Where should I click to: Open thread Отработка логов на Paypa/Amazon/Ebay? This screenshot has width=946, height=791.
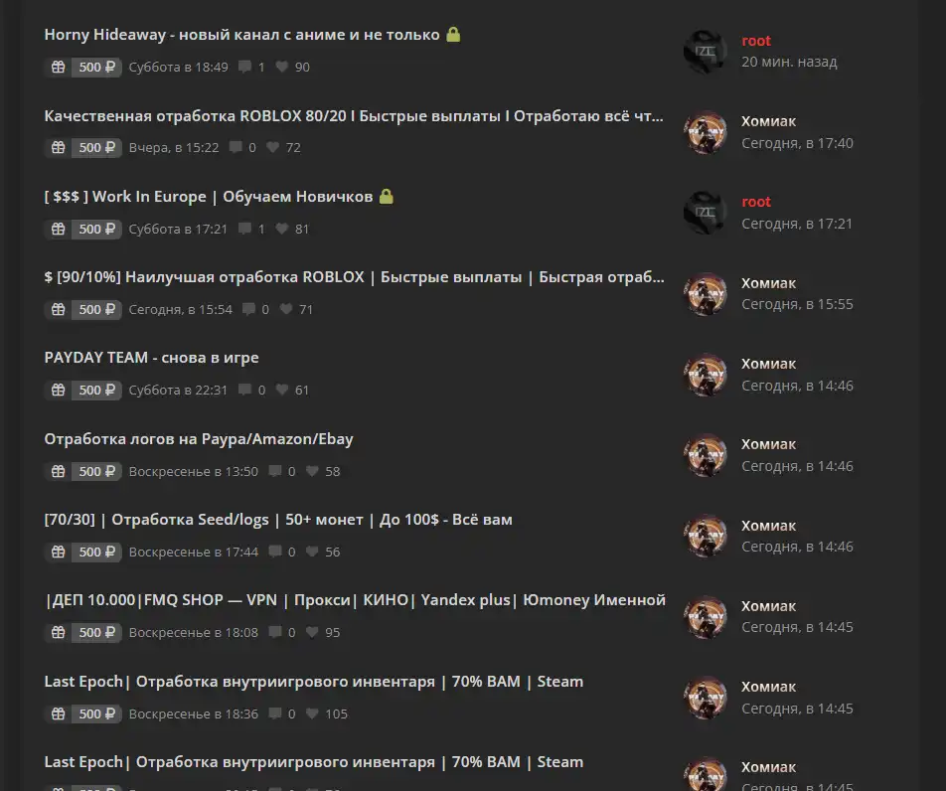[199, 438]
